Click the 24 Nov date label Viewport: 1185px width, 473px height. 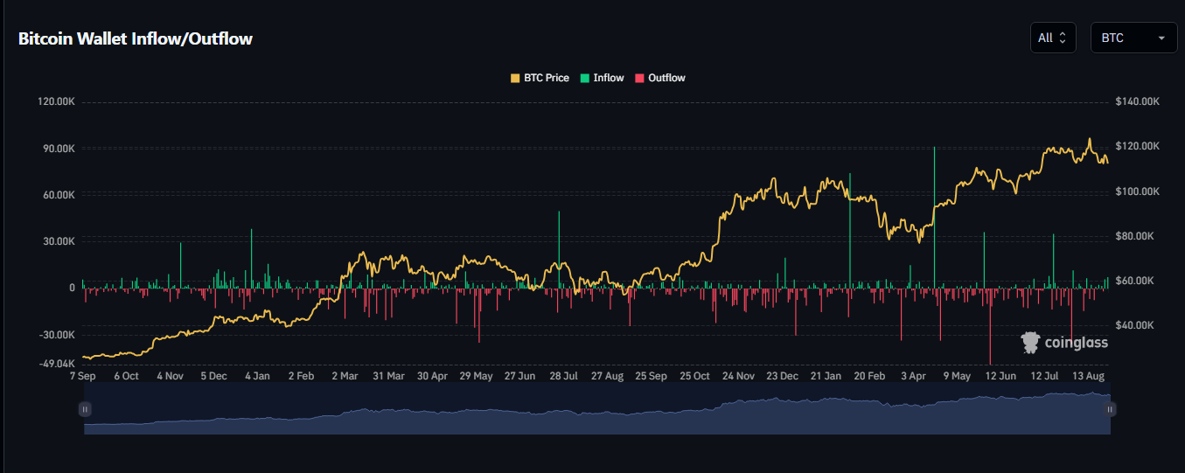[x=738, y=376]
